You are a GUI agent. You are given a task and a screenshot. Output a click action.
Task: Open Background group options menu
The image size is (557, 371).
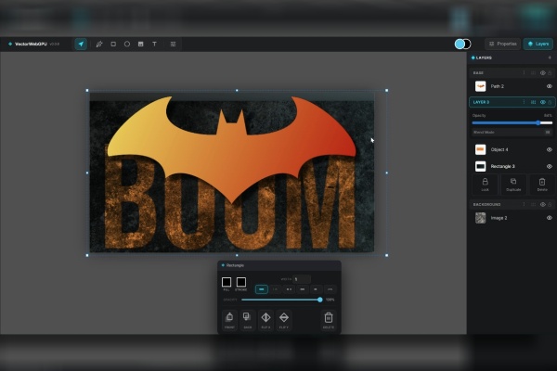tap(524, 204)
